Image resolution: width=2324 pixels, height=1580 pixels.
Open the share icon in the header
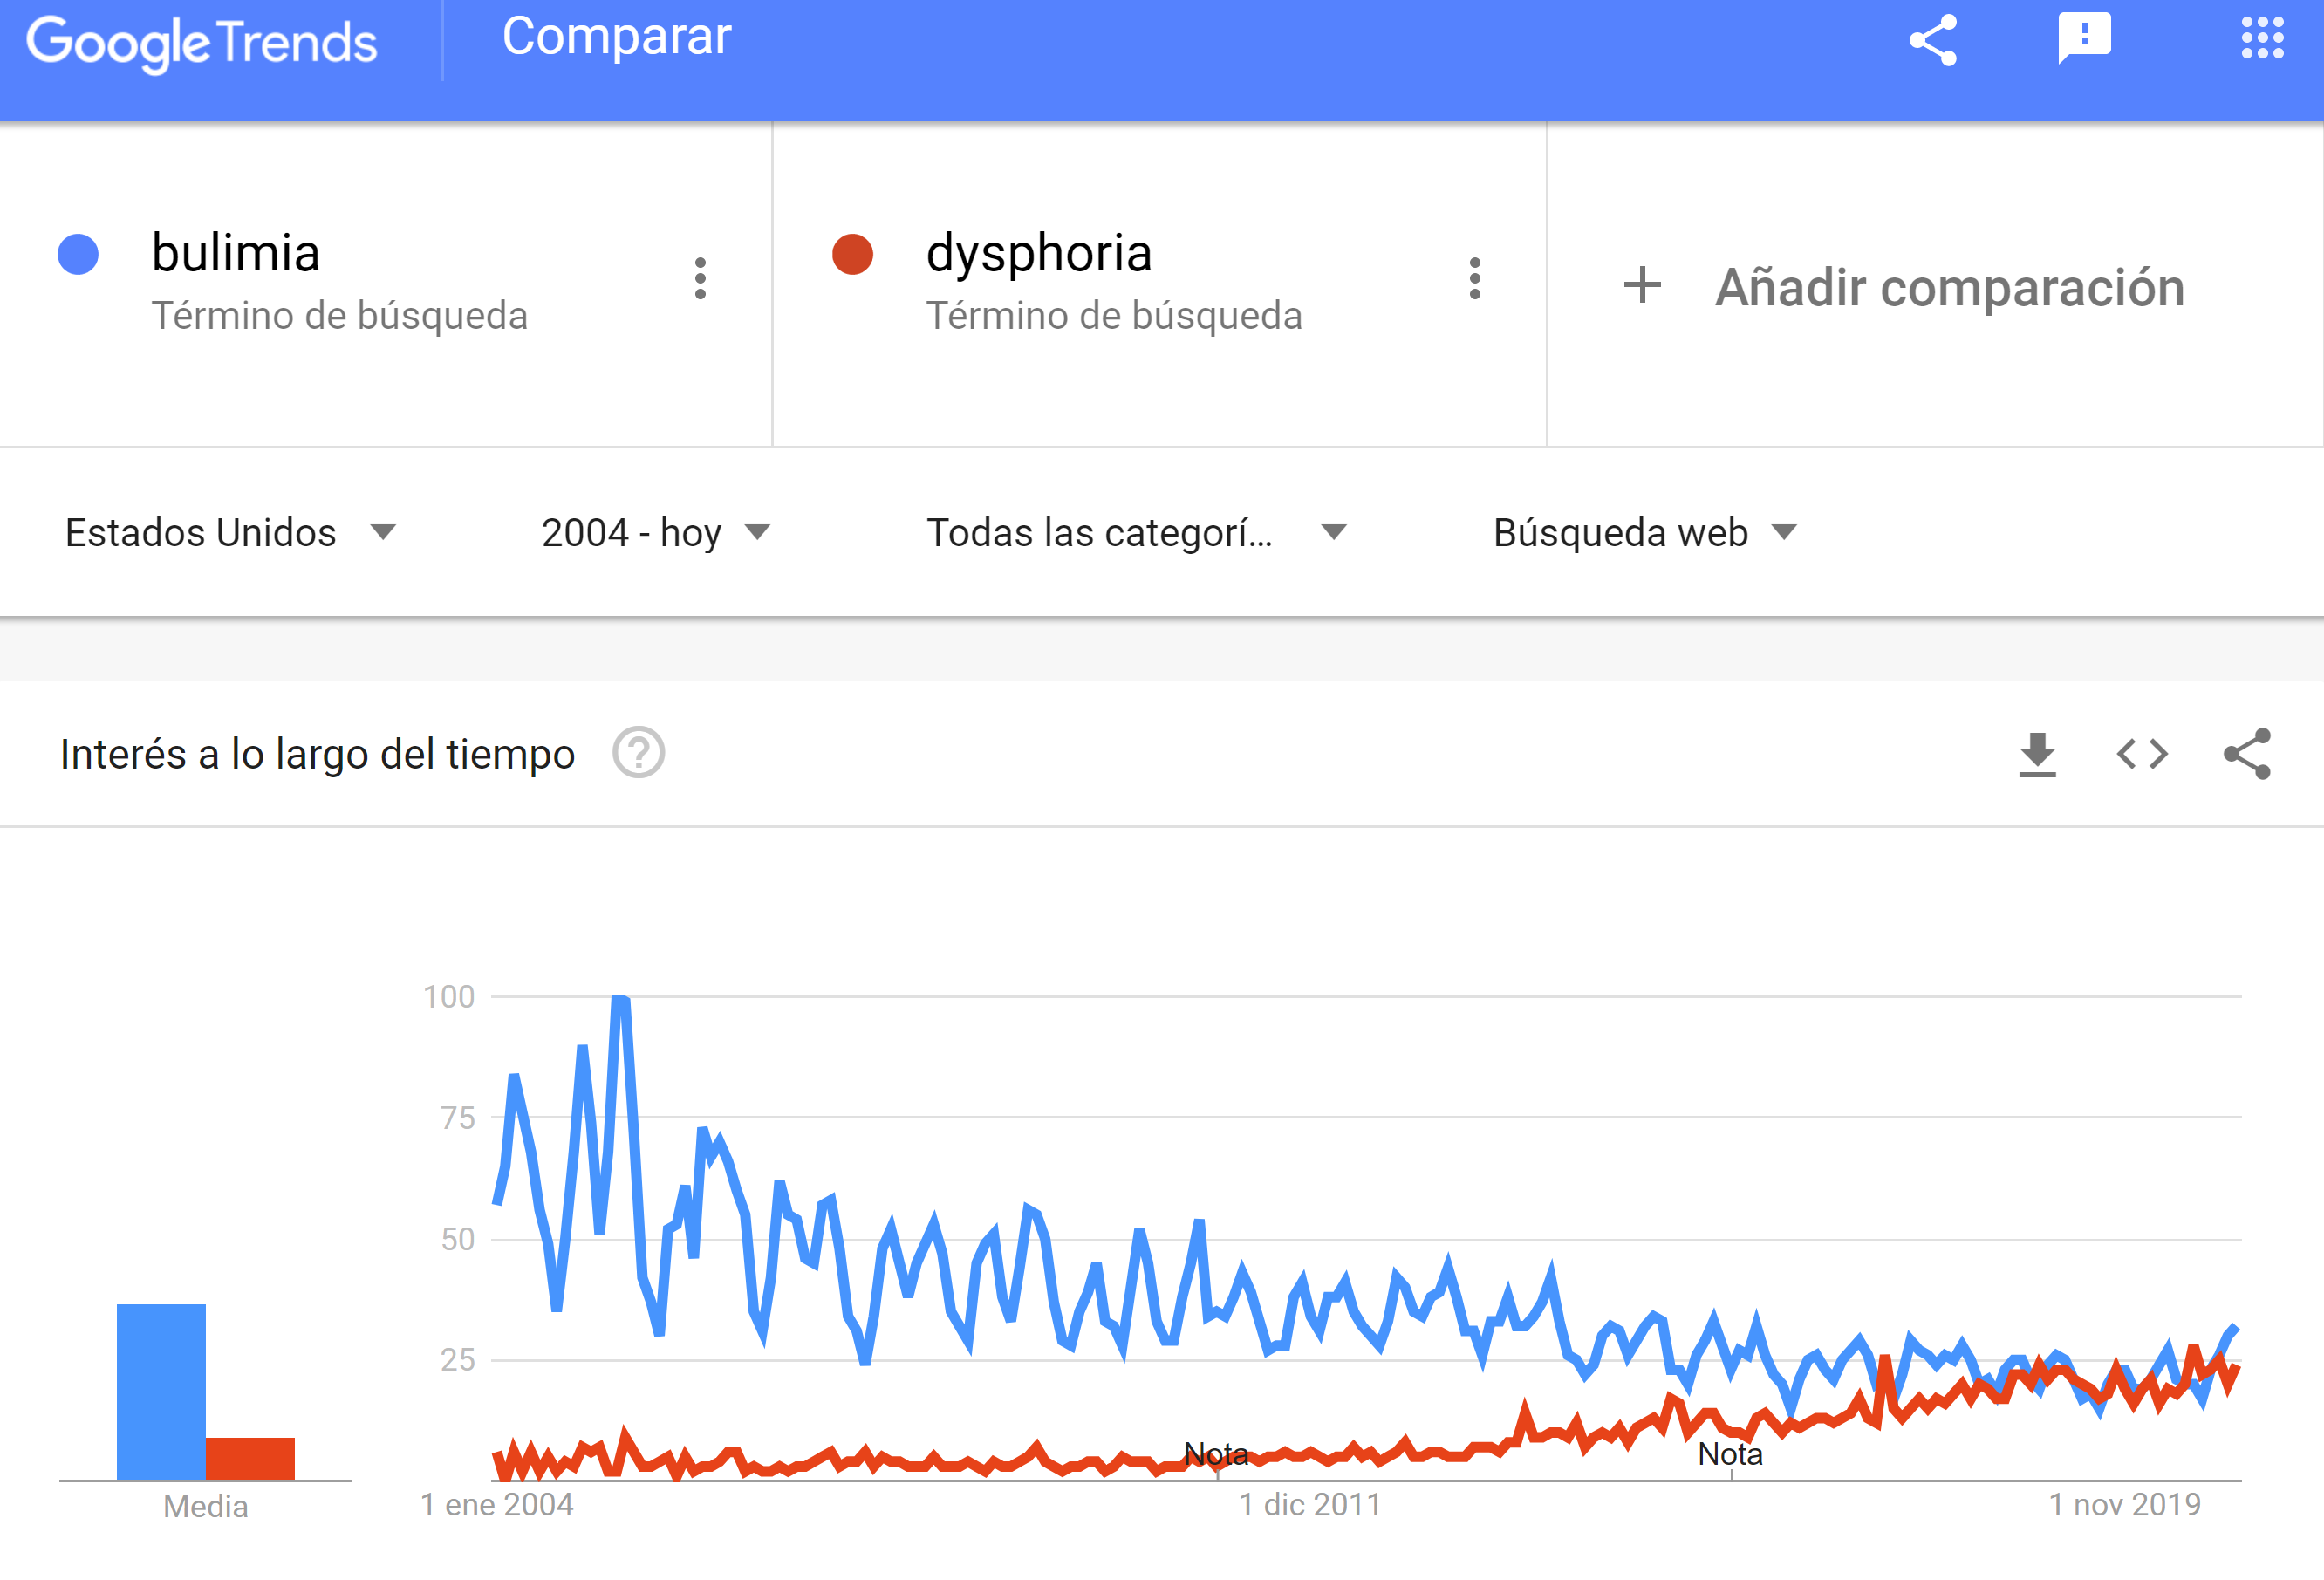[1933, 41]
